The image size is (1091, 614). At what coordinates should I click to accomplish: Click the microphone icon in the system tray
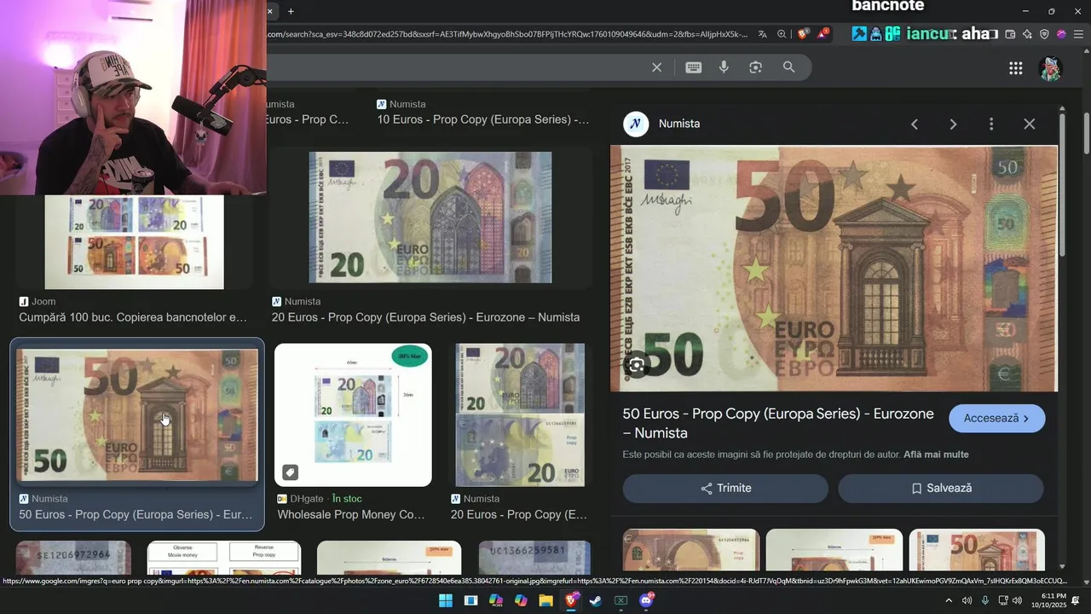tap(985, 600)
